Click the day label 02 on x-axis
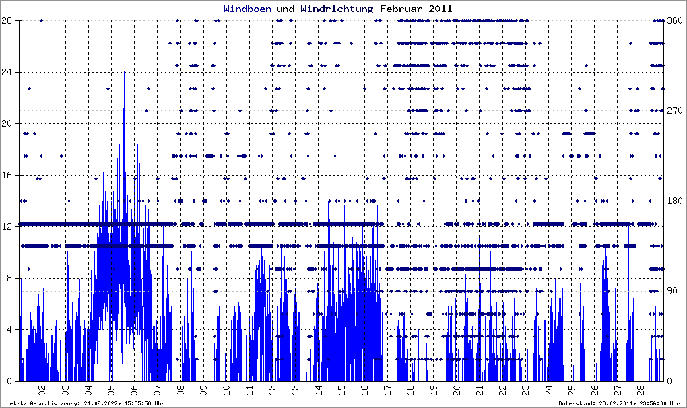The width and height of the screenshot is (687, 408). 42,390
